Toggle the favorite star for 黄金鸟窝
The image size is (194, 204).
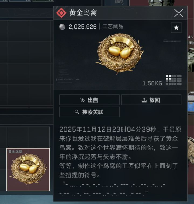coord(176,27)
